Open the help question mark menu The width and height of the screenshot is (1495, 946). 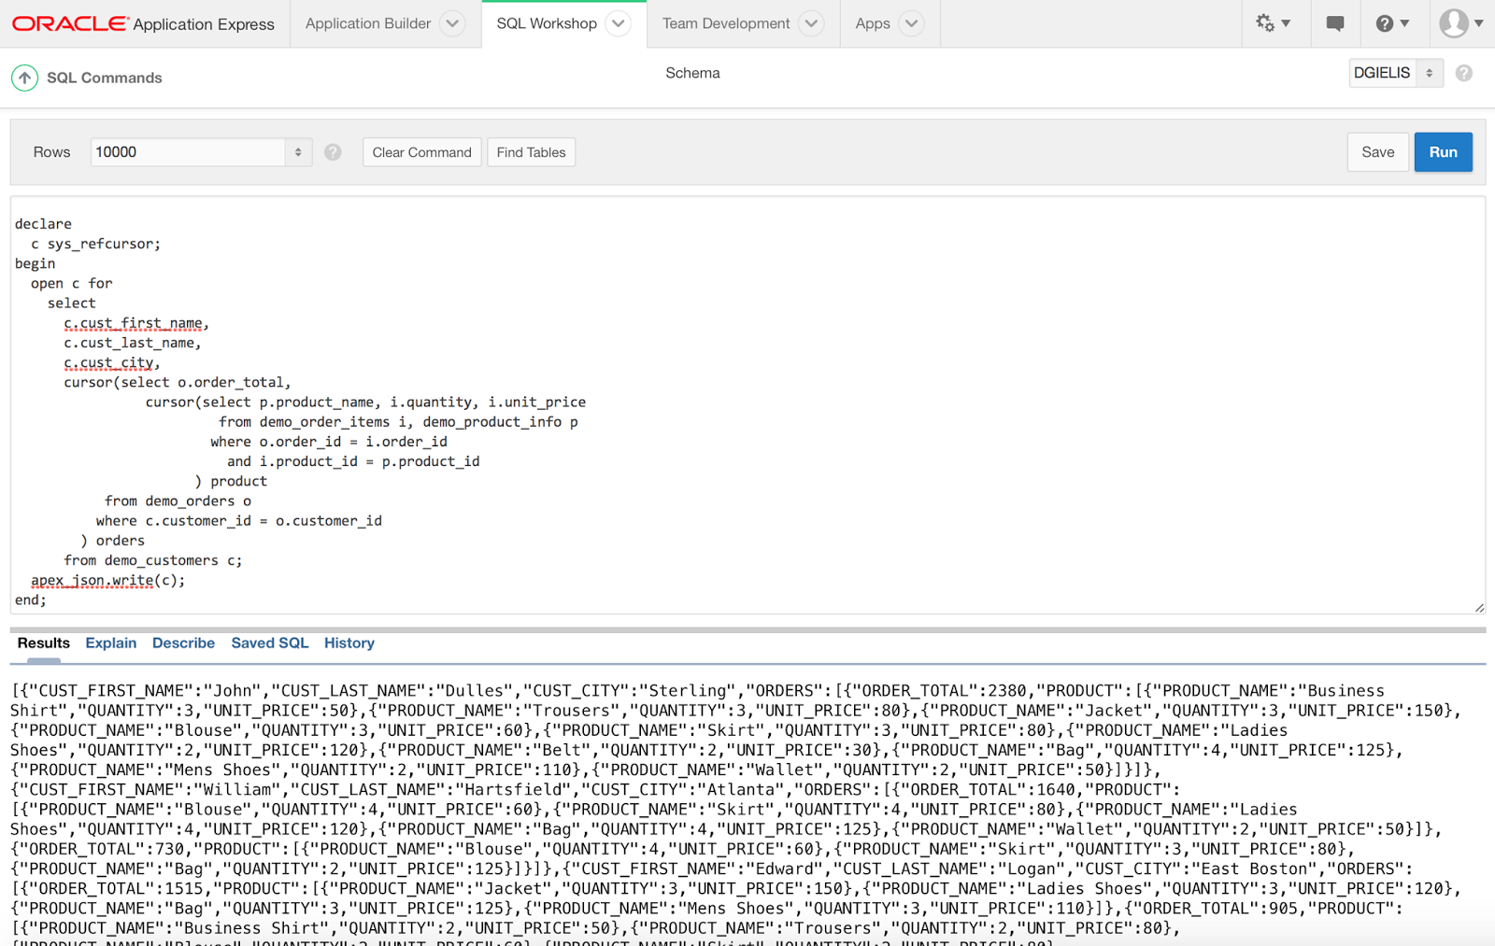[1392, 23]
